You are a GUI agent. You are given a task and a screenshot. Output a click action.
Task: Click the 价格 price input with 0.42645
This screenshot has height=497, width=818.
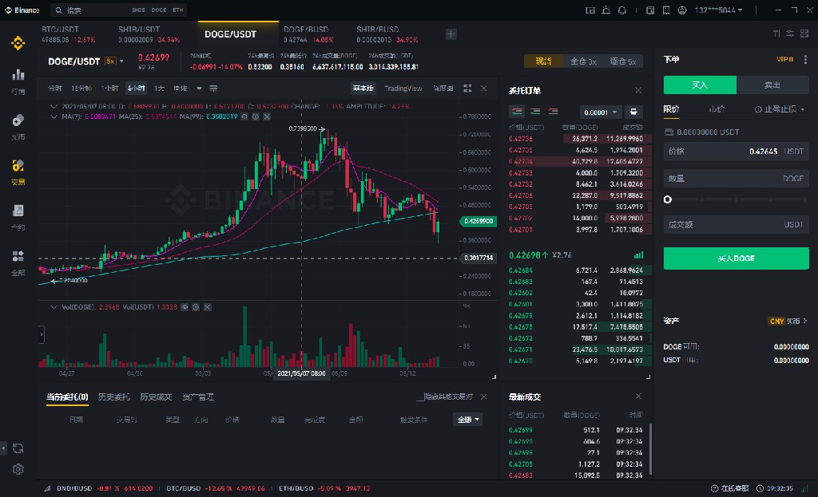[736, 151]
